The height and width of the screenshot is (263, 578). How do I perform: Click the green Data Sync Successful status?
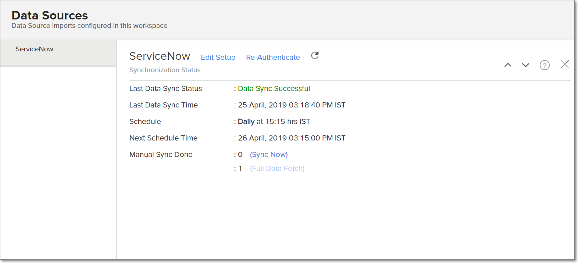click(x=274, y=88)
